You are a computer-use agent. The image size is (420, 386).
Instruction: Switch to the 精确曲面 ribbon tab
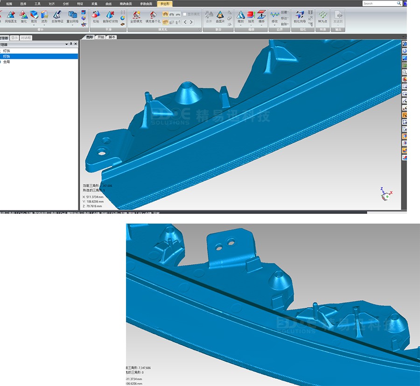tap(126, 3)
